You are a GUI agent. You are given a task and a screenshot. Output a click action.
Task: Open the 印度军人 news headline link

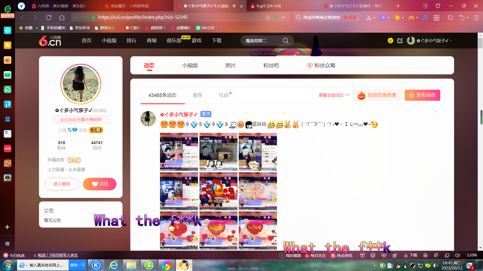point(58,255)
